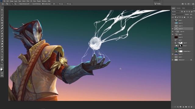Image resolution: width=195 pixels, height=109 pixels.
Task: Expand the Group 1 folder
Action: (175, 46)
